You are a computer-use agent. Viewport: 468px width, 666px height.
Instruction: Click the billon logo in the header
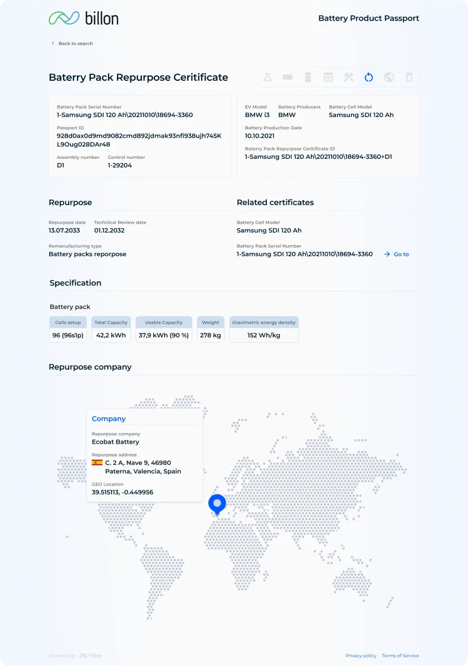(x=84, y=18)
